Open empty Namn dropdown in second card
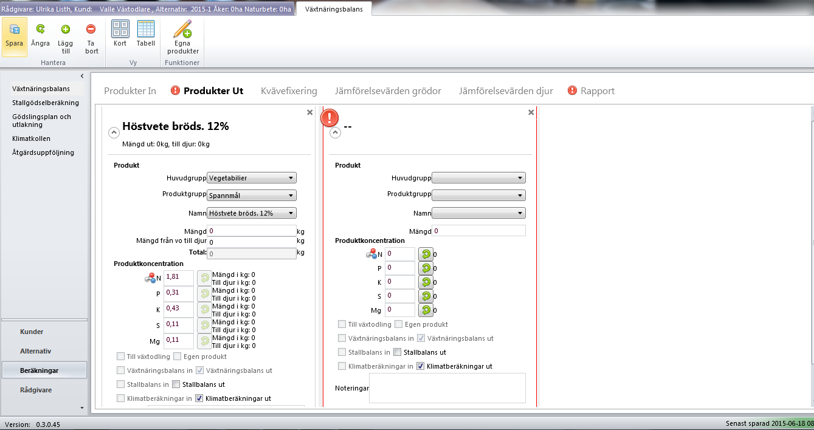 pos(478,213)
